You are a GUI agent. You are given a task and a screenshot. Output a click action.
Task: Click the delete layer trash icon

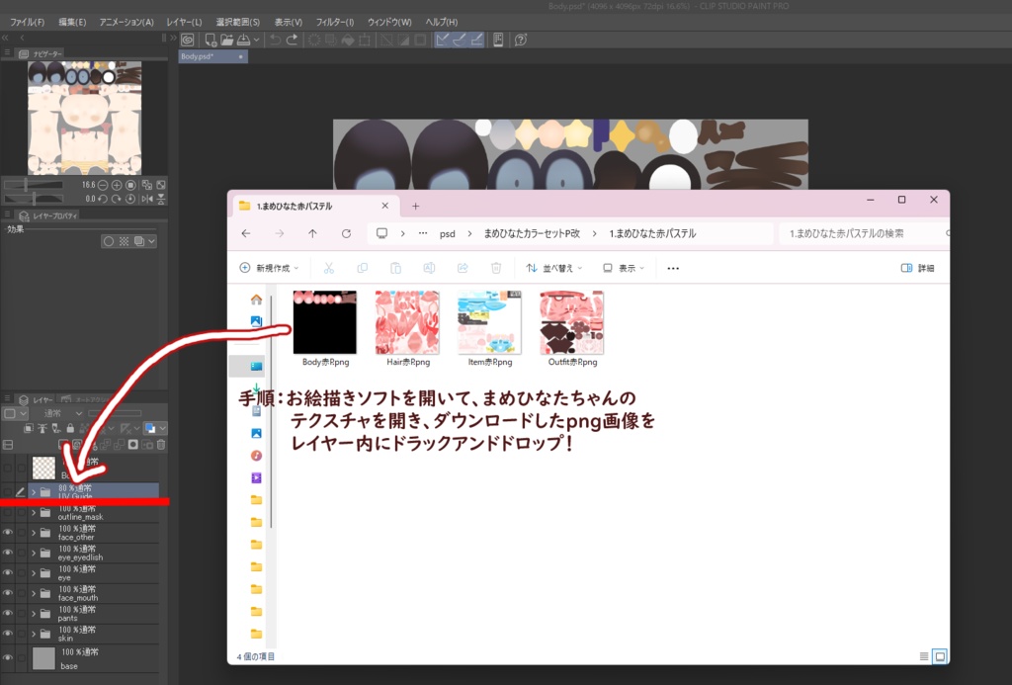(161, 445)
